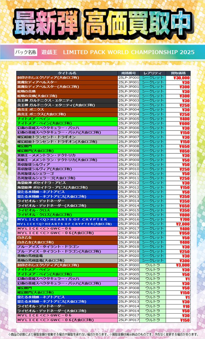This screenshot has height=339, width=205.
Task: Click 蛇眼の炎燐(大会ロゴ有) title cell
Action: pyautogui.click(x=67, y=96)
